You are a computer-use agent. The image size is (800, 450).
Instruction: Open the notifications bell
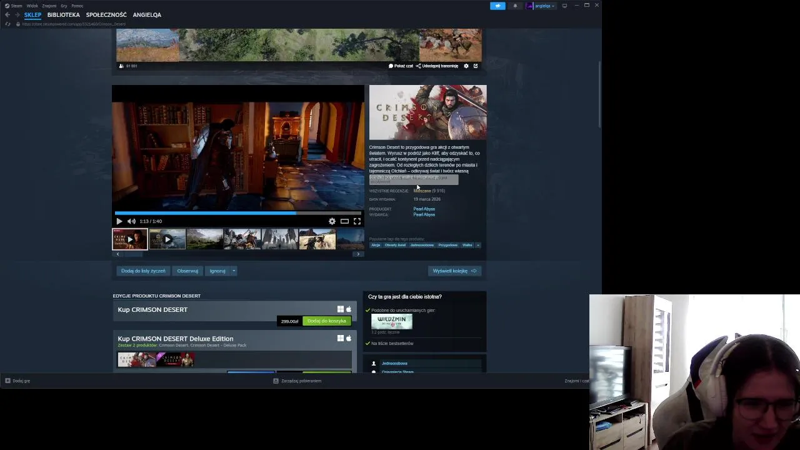[515, 6]
